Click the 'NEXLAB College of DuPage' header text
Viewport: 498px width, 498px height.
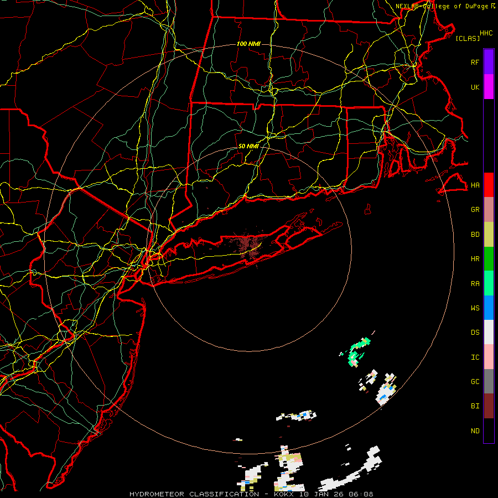point(443,6)
